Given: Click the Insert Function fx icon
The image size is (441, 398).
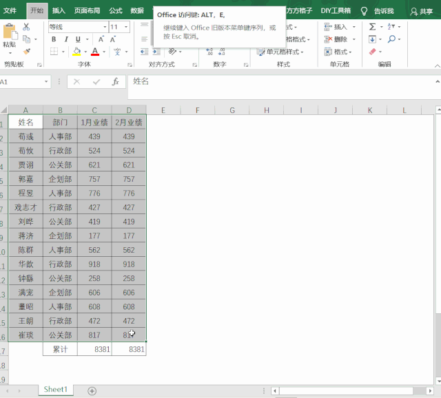Looking at the screenshot, I should [x=115, y=81].
